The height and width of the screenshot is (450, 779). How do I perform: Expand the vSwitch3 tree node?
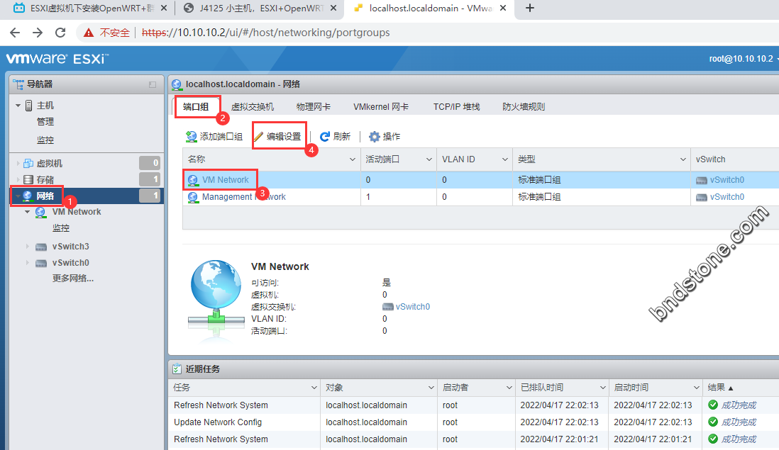click(x=28, y=246)
